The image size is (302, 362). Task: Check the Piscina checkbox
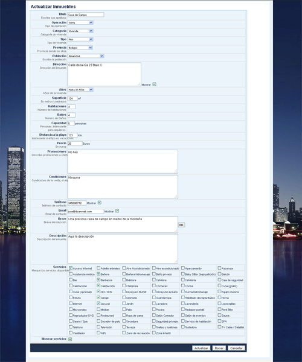pos(153,309)
